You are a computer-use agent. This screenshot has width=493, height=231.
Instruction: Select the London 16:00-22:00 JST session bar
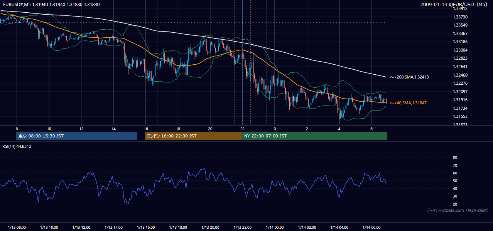193,136
